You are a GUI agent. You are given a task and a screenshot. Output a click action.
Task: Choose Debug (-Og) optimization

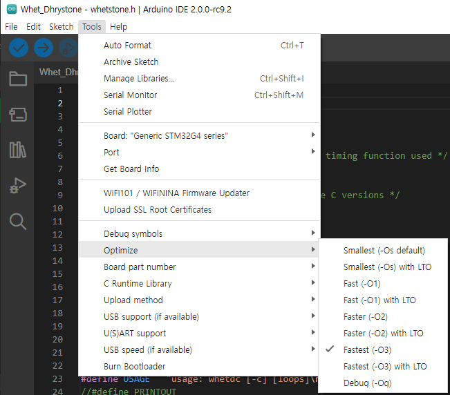[383, 383]
